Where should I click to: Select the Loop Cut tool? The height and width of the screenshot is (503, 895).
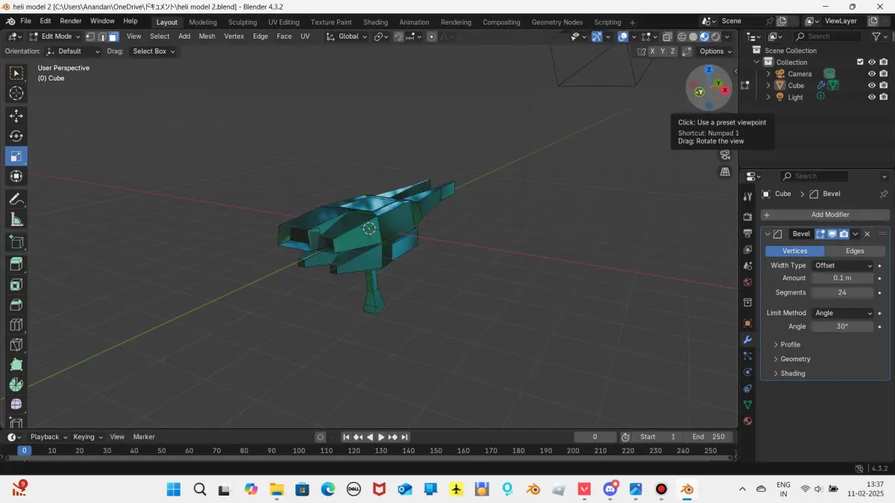point(16,325)
